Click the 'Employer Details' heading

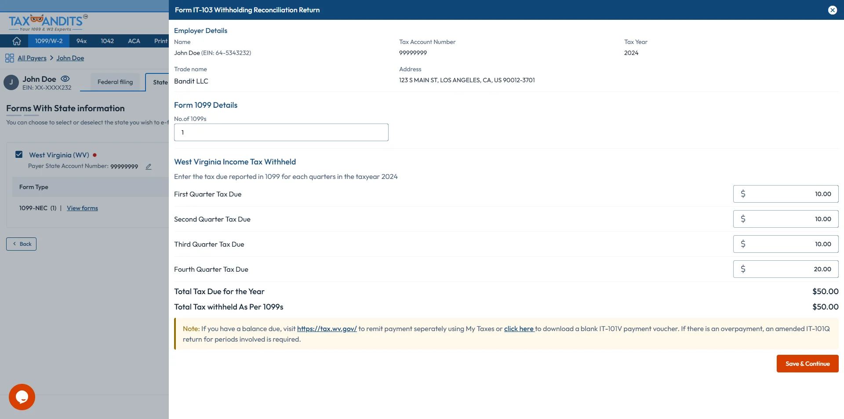(200, 31)
